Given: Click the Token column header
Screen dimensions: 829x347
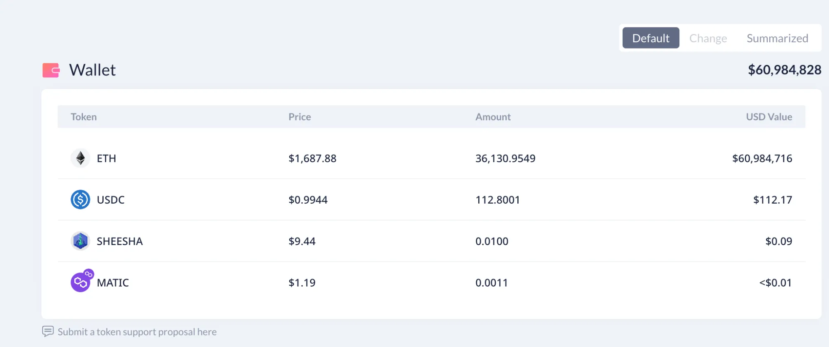Looking at the screenshot, I should click(x=84, y=117).
